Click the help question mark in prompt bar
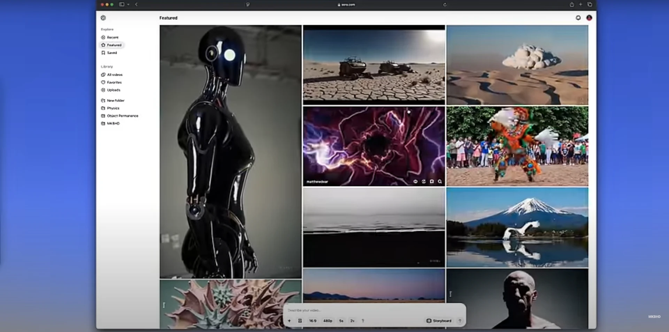669x332 pixels. (x=363, y=321)
